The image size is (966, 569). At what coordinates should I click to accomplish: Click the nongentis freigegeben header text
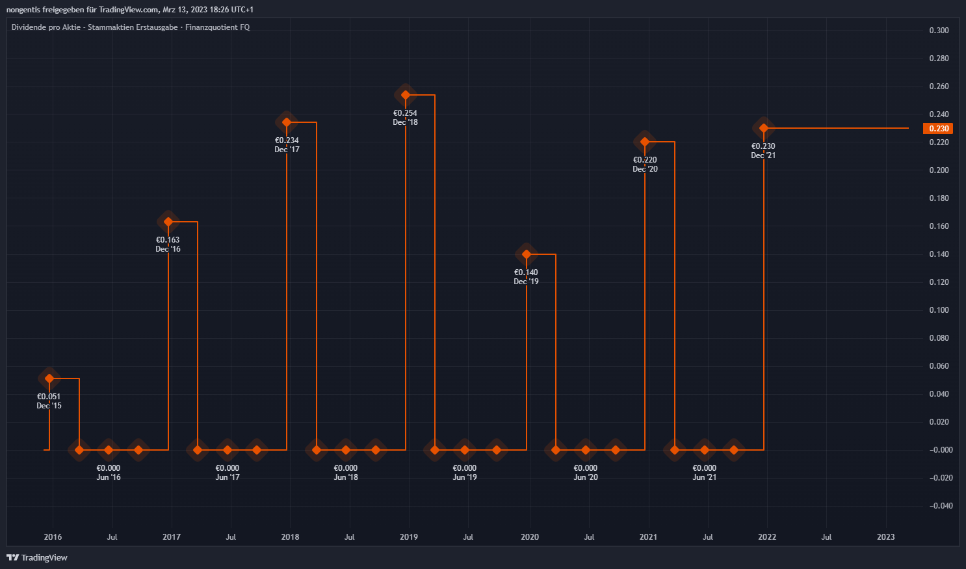(x=130, y=10)
